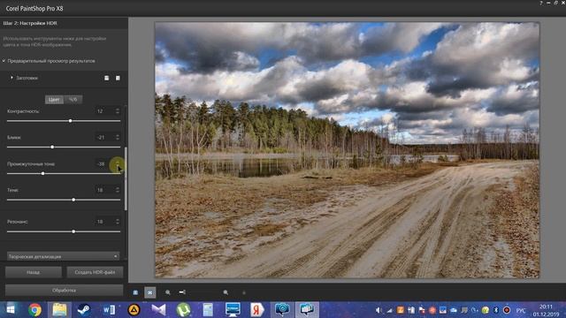
Task: Save current settings as preset icon
Action: [106, 78]
